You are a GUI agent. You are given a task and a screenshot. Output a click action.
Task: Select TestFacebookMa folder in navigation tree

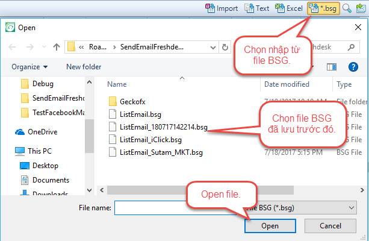coord(53,113)
